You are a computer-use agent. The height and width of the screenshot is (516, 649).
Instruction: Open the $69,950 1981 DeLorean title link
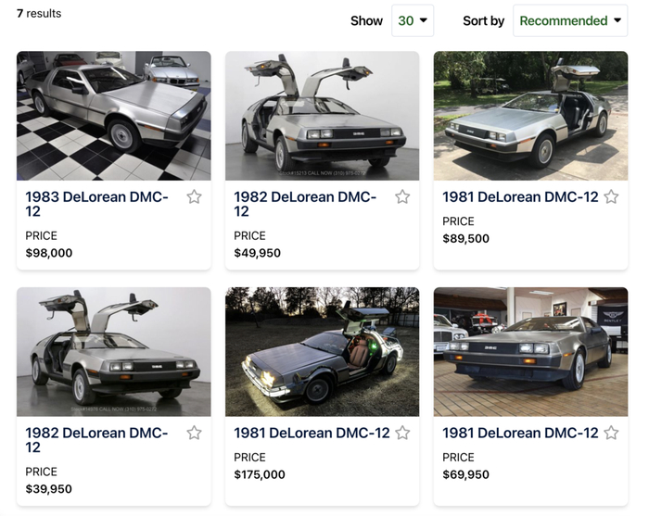point(520,433)
